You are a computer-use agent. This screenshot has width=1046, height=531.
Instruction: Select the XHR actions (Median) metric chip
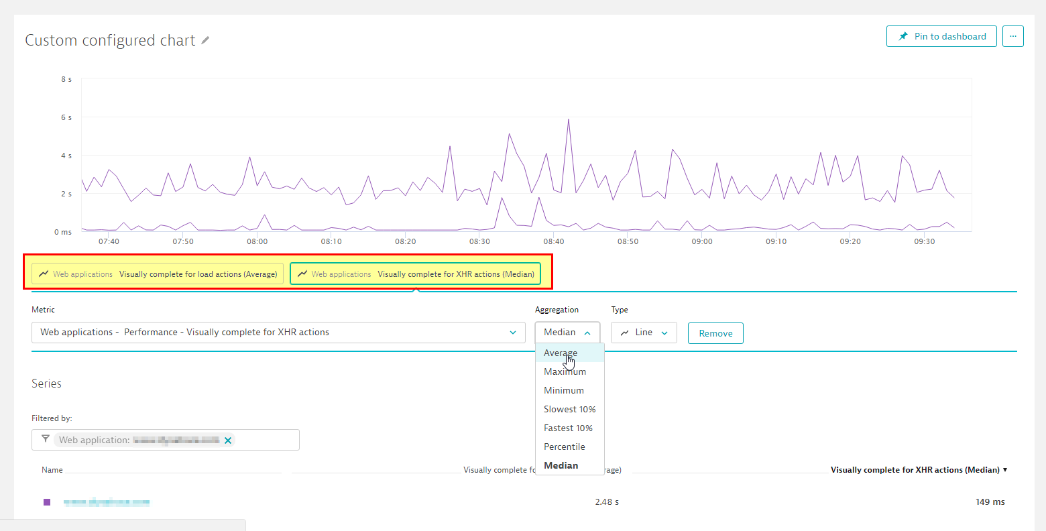415,274
